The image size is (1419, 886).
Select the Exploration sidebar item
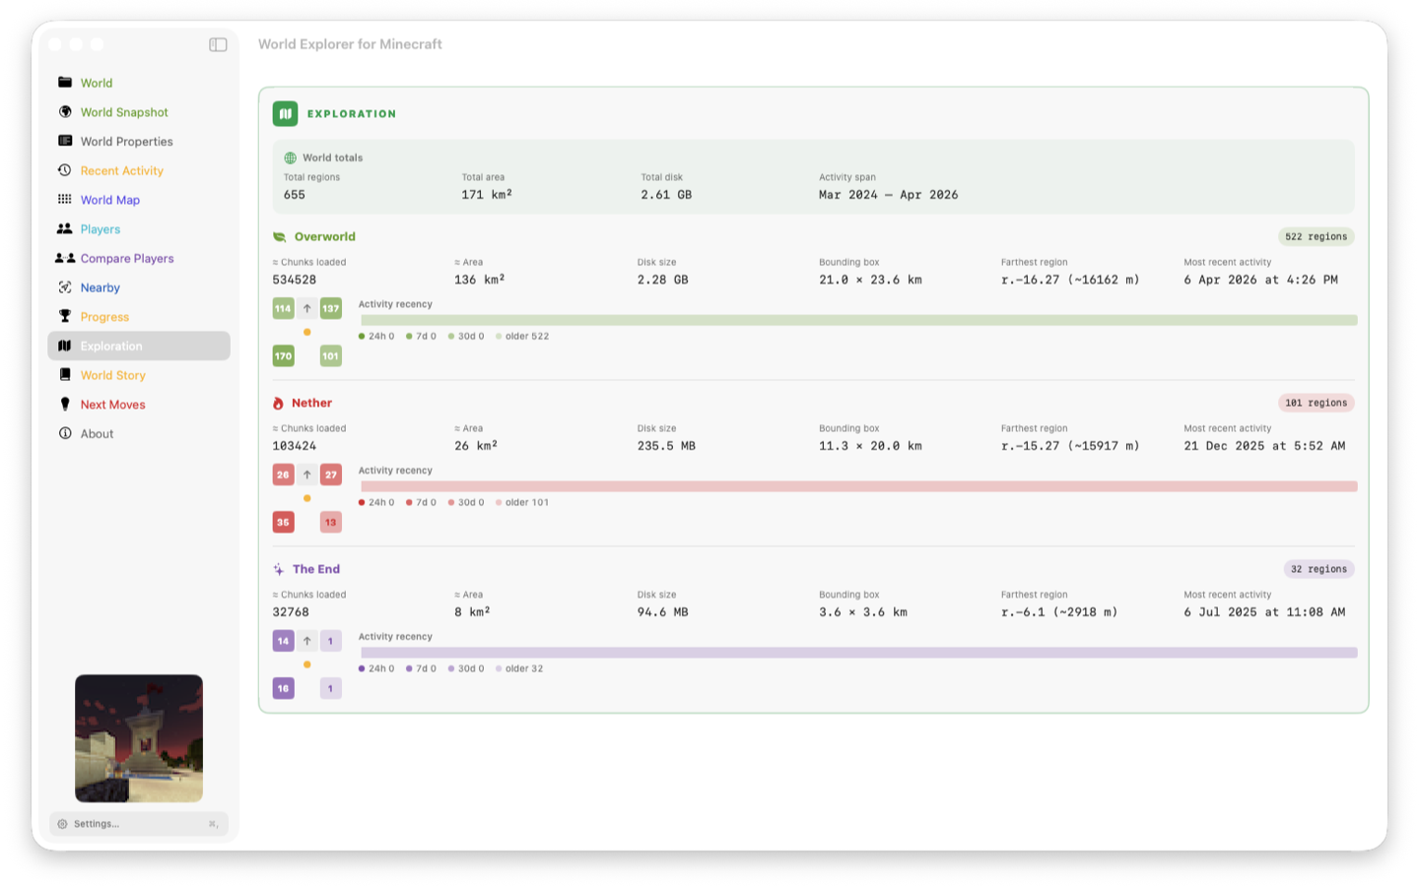(139, 346)
